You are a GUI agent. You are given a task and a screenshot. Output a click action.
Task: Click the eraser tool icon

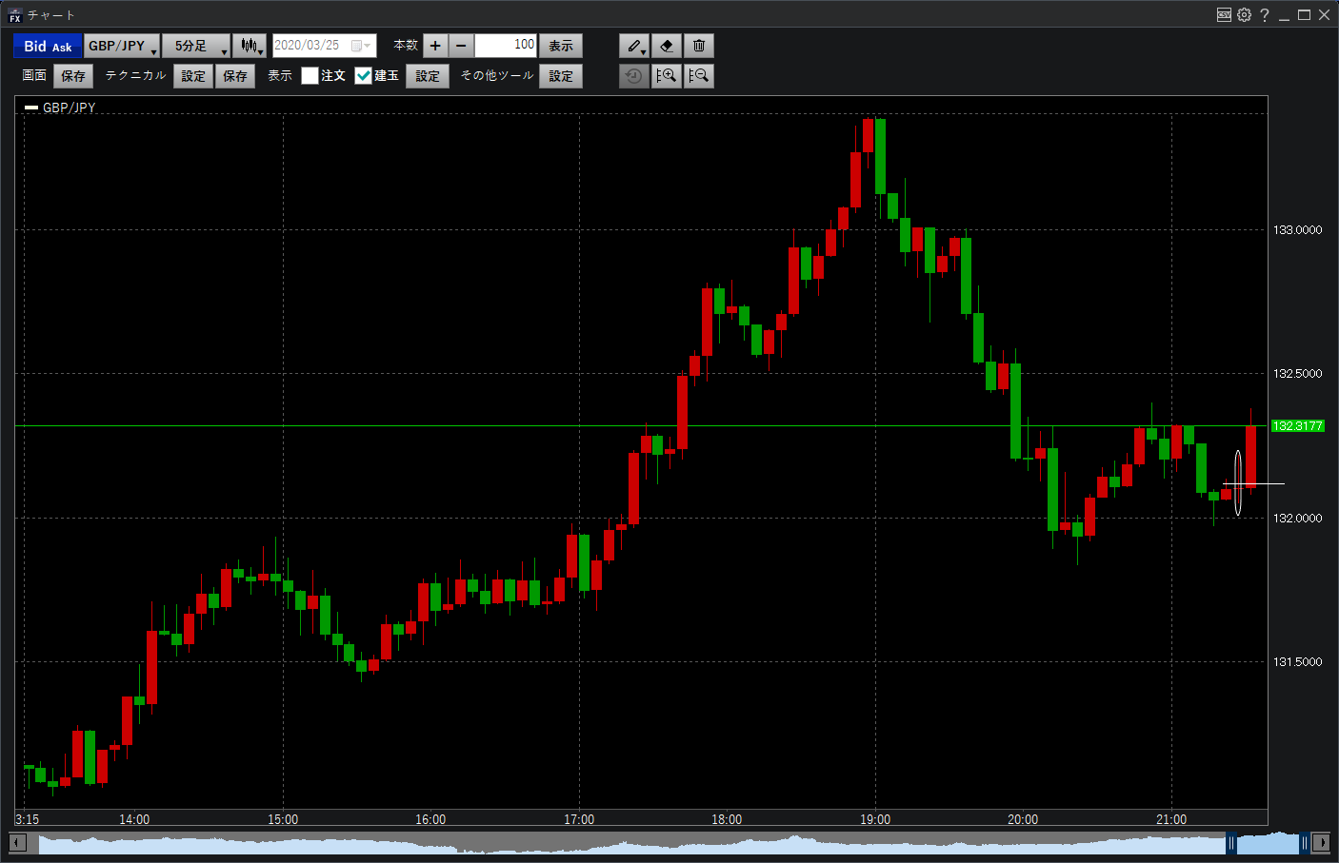click(667, 46)
